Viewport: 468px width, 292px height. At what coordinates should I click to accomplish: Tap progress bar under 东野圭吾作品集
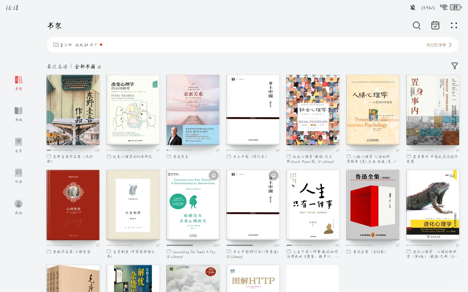[x=60, y=150]
